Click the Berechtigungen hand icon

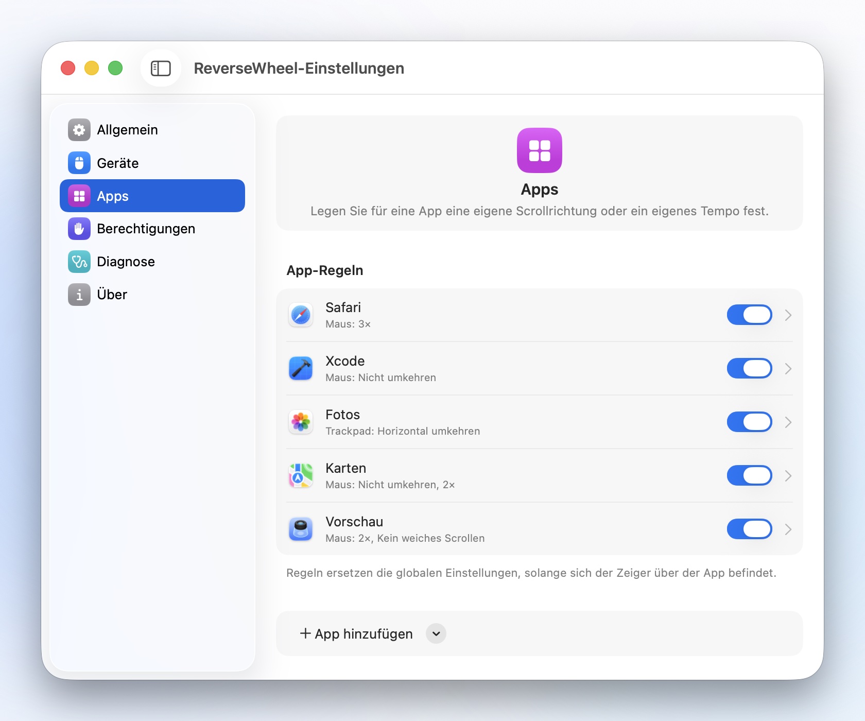[79, 229]
